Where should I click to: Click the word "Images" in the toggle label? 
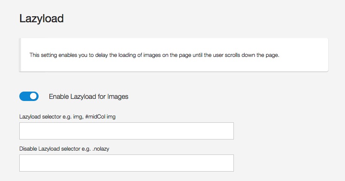(118, 97)
